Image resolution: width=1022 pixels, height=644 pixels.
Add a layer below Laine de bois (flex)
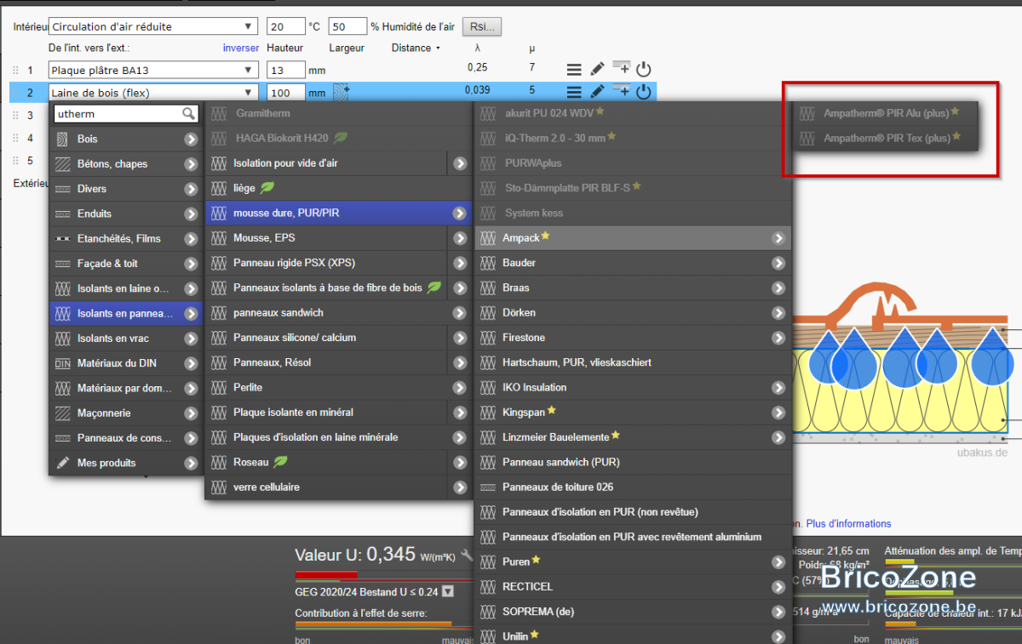point(621,91)
